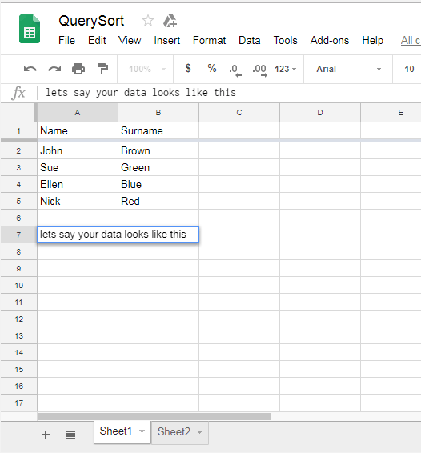Select the cell containing 'Surname'
This screenshot has width=421, height=453.
[158, 131]
